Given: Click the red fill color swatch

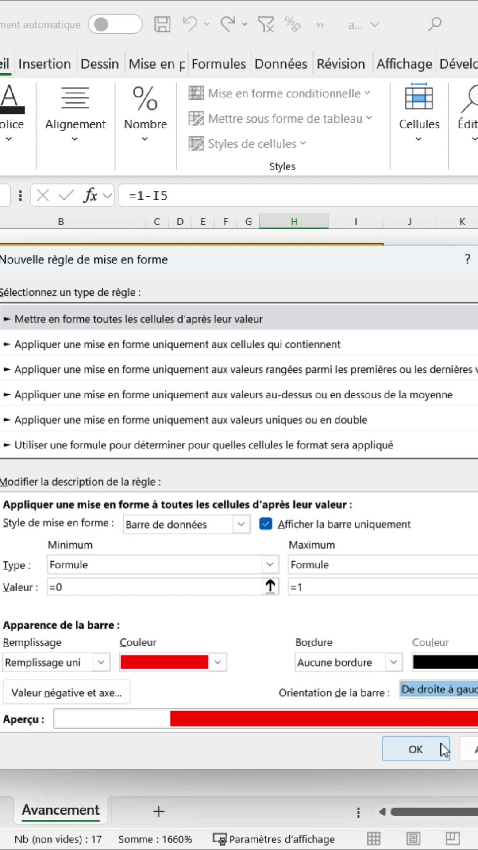Looking at the screenshot, I should pyautogui.click(x=164, y=662).
